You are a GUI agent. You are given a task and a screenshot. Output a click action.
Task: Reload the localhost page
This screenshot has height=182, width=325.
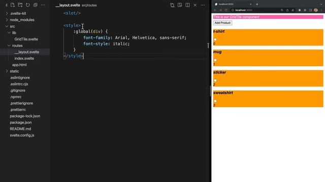click(226, 10)
